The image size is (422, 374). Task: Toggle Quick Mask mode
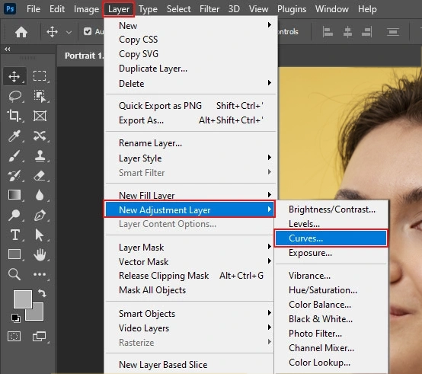coord(14,337)
